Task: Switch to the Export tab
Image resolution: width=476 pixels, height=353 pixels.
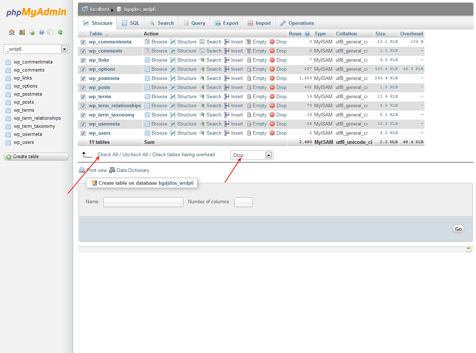Action: coord(226,23)
